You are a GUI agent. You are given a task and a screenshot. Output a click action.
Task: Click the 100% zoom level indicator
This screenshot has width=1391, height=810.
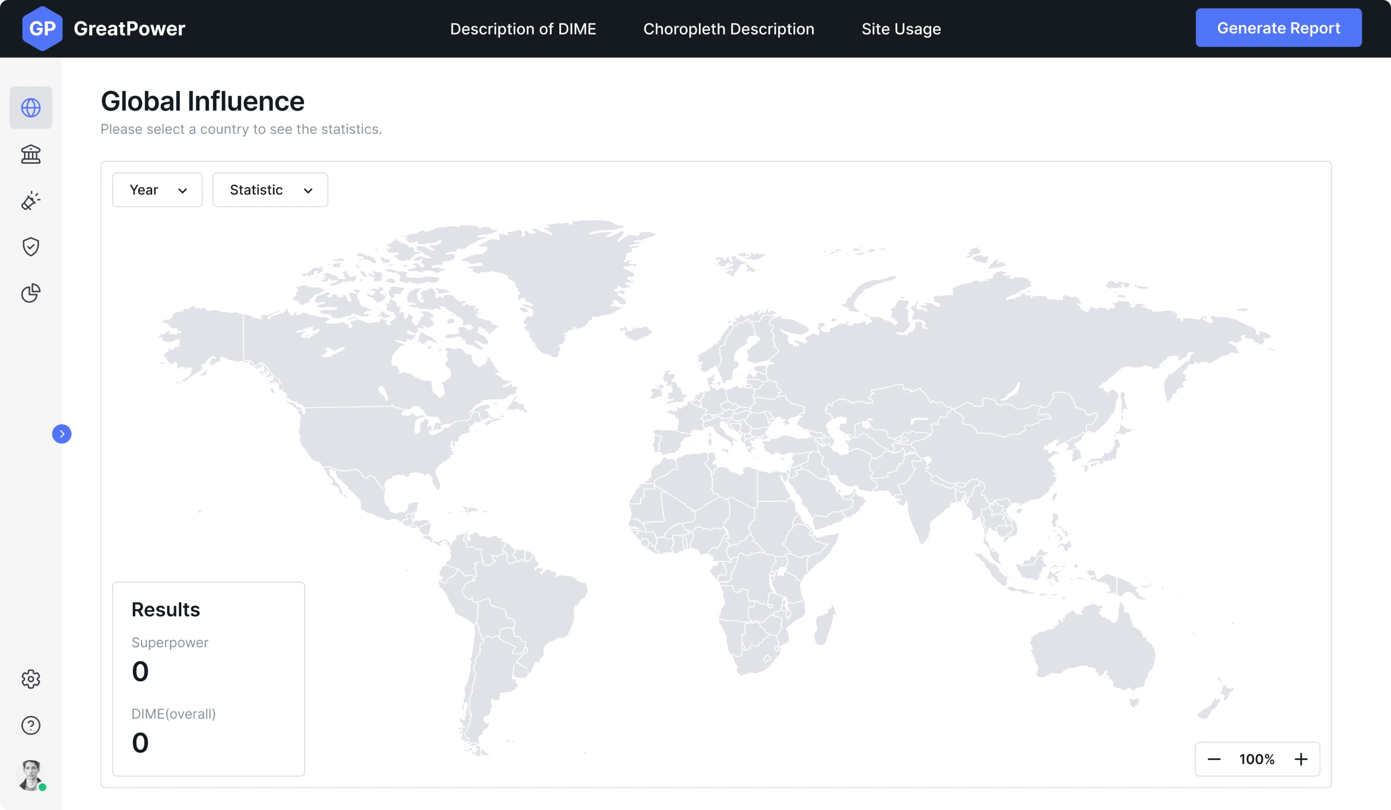[1257, 759]
